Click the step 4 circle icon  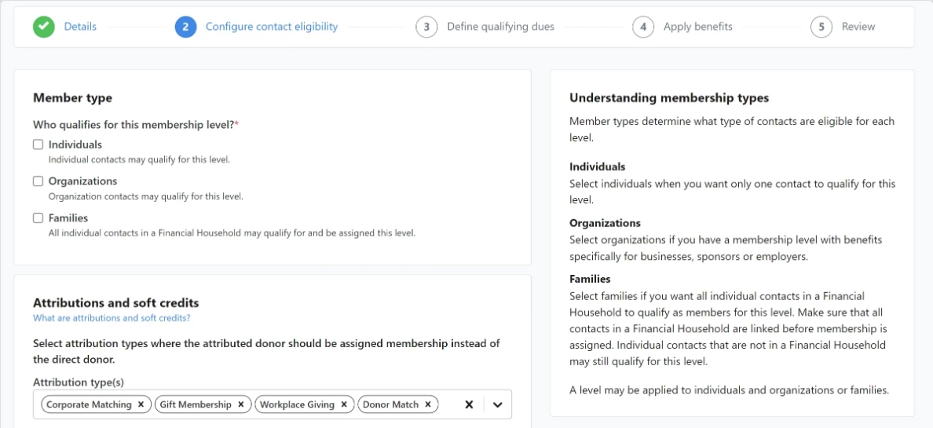tap(643, 27)
